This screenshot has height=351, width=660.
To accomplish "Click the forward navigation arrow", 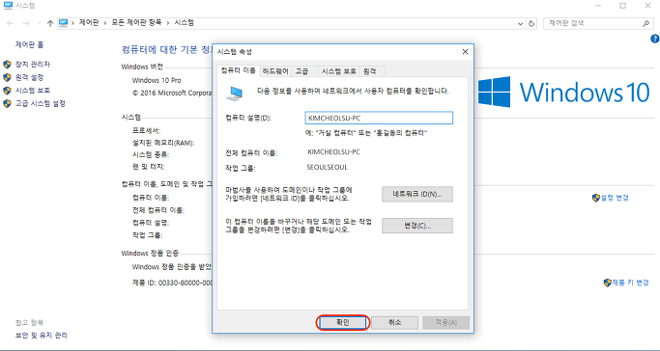I will (x=26, y=23).
